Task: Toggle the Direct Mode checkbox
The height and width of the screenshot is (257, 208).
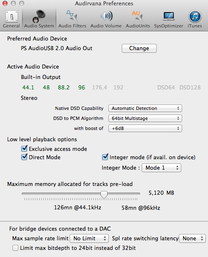Action: point(24,157)
